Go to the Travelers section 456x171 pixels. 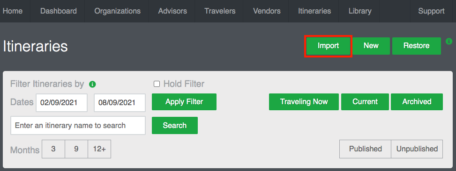220,11
